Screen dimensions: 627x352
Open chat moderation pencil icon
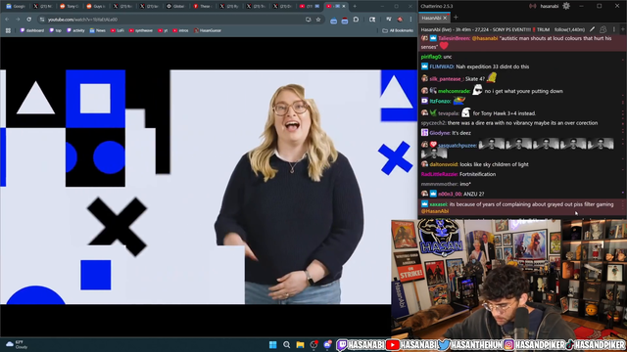pyautogui.click(x=592, y=29)
